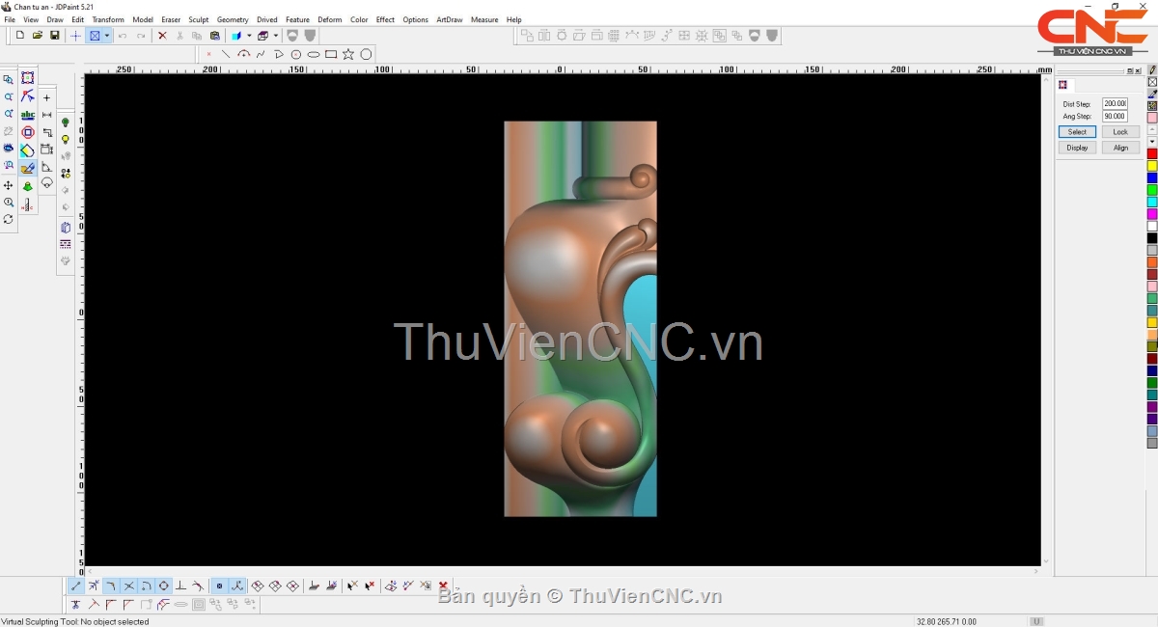Select the abc text tool

point(28,115)
